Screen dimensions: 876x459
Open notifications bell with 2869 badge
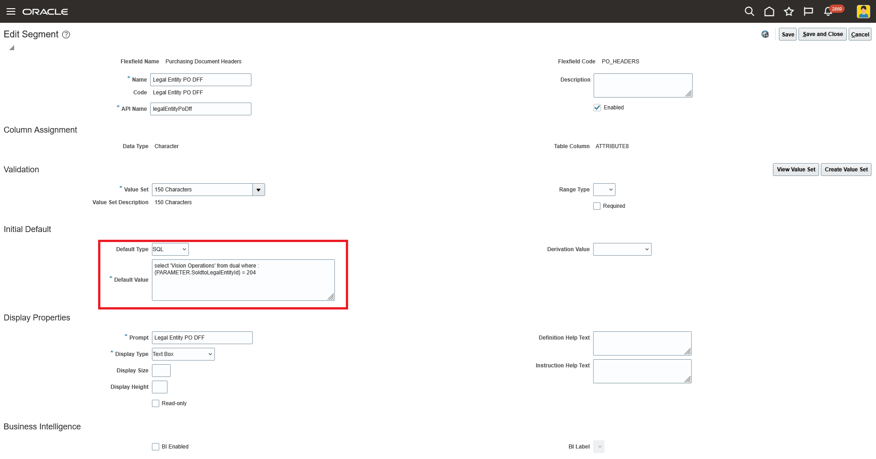[829, 11]
